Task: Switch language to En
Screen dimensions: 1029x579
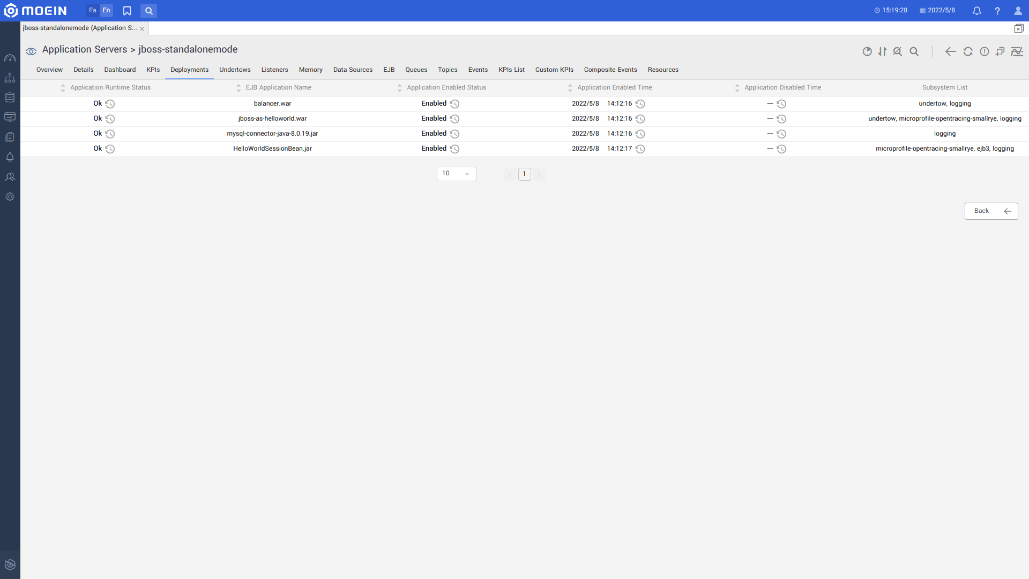Action: pos(107,10)
